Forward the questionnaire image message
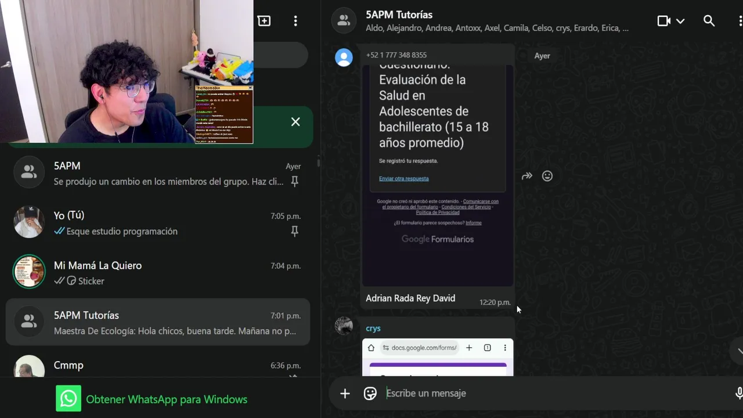Viewport: 743px width, 418px height. point(527,176)
